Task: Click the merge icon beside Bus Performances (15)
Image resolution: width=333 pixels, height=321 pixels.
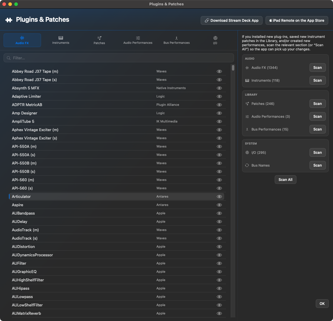Action: (247, 129)
